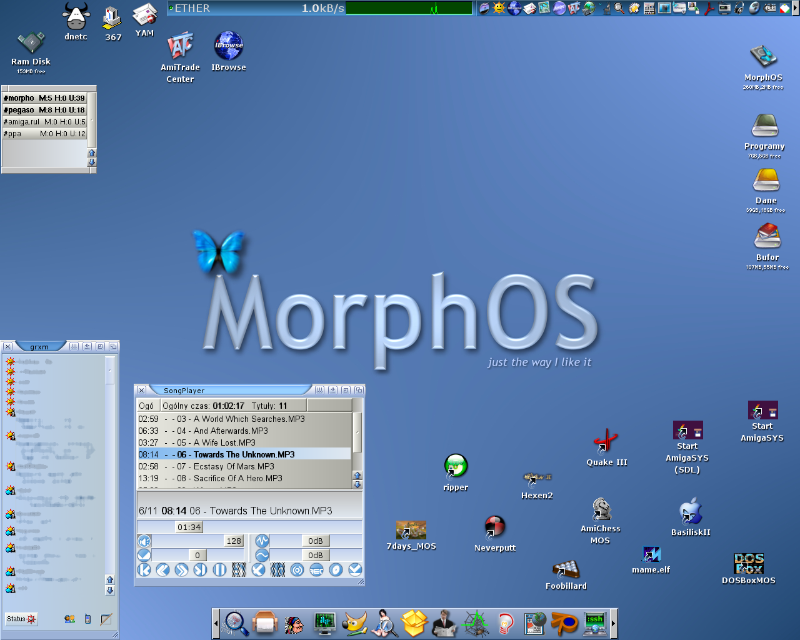
Task: Click SongPlayer rewind button
Action: pos(163,569)
